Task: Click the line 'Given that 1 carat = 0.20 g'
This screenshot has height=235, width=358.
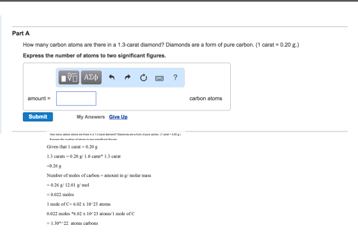Action: pos(72,147)
